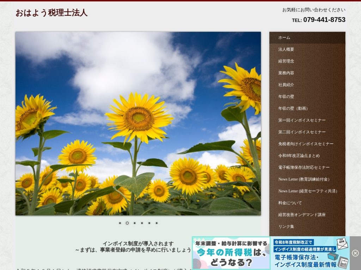This screenshot has width=361, height=270.
Task: Open News Letter (教育訓練給付金)
Action: (307, 179)
